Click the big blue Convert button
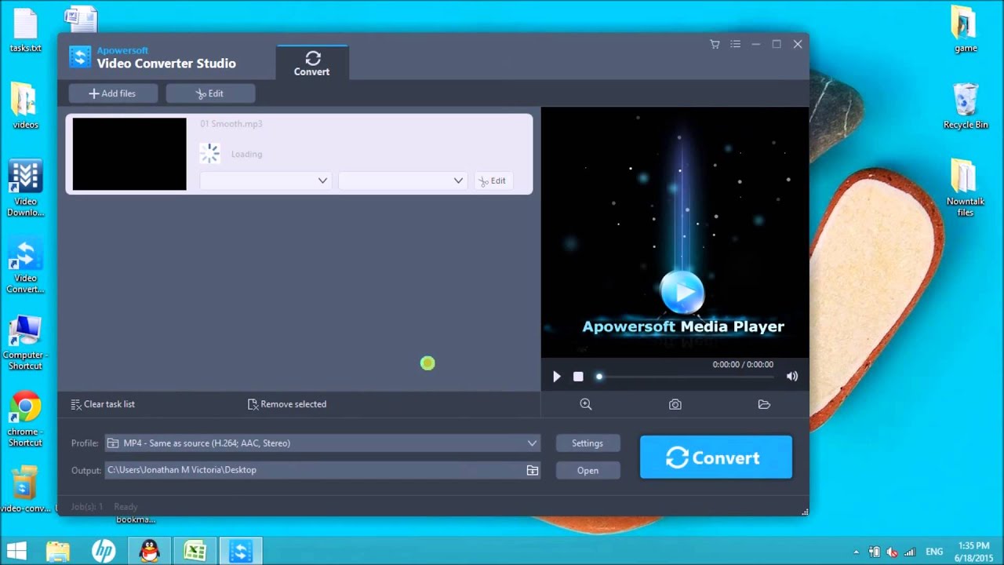This screenshot has height=565, width=1004. coord(716,457)
